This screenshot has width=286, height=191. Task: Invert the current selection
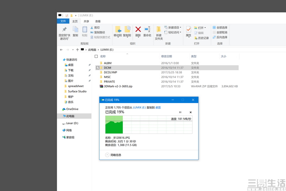click(x=220, y=37)
